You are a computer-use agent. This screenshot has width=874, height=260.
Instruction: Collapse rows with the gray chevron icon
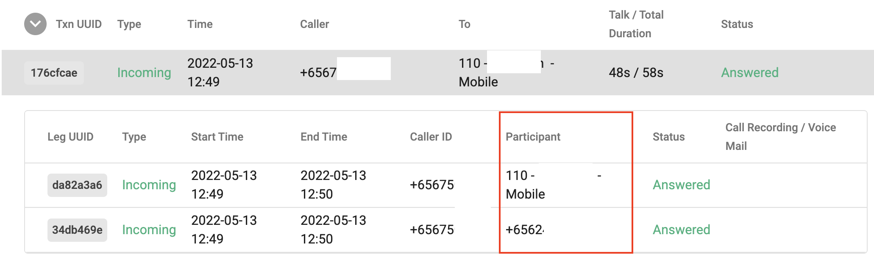(x=35, y=24)
